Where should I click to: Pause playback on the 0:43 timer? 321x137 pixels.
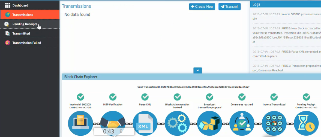pos(121,131)
